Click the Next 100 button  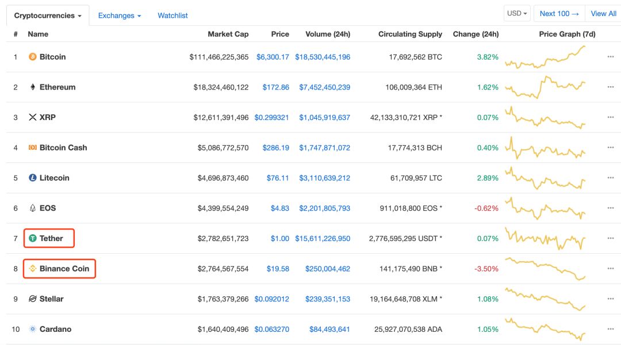(x=558, y=13)
